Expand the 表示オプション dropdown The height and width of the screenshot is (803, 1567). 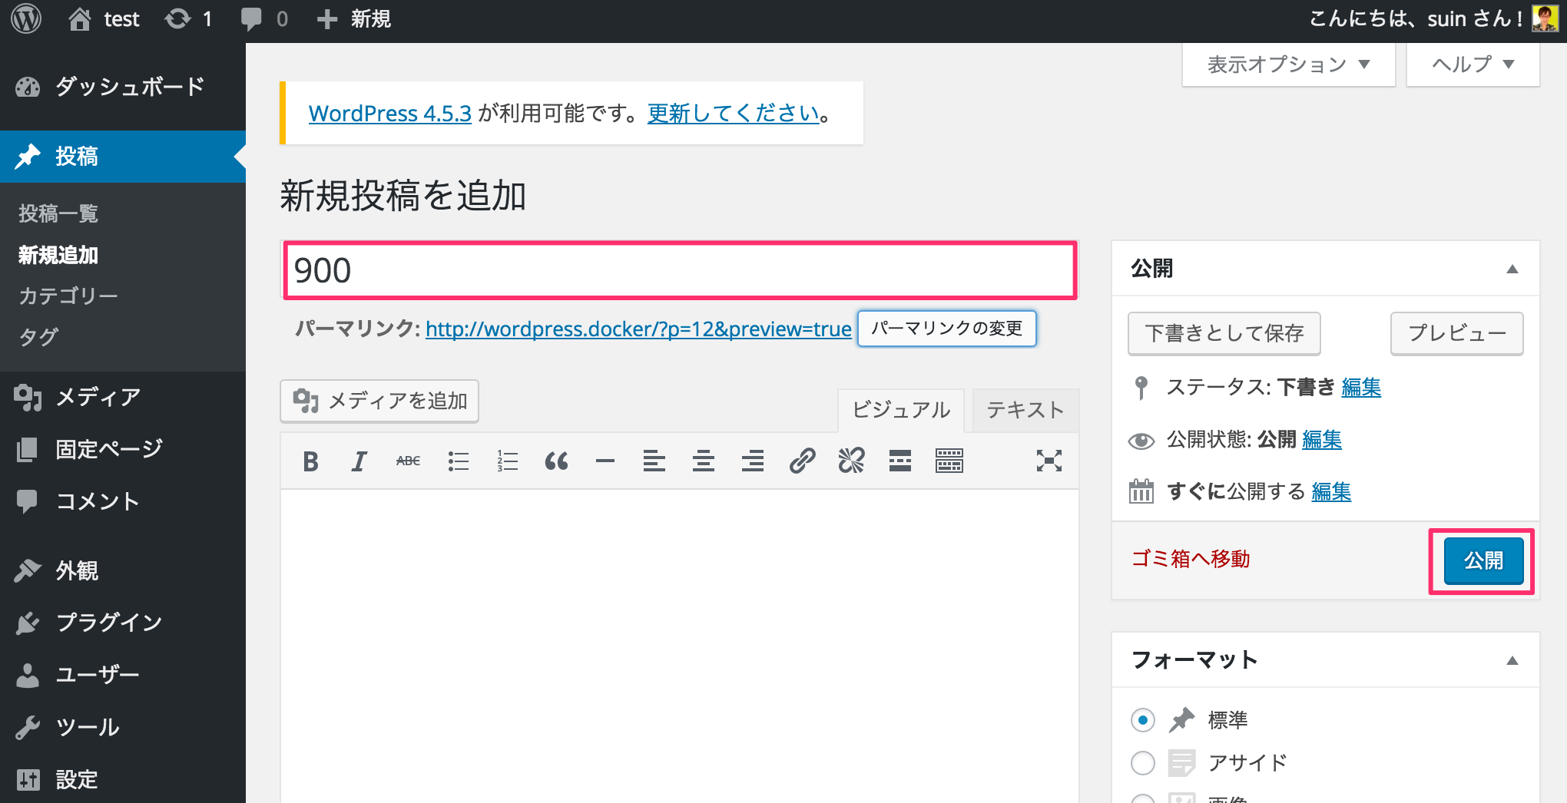tap(1288, 64)
